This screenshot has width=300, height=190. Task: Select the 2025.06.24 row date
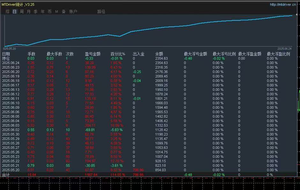11,63
